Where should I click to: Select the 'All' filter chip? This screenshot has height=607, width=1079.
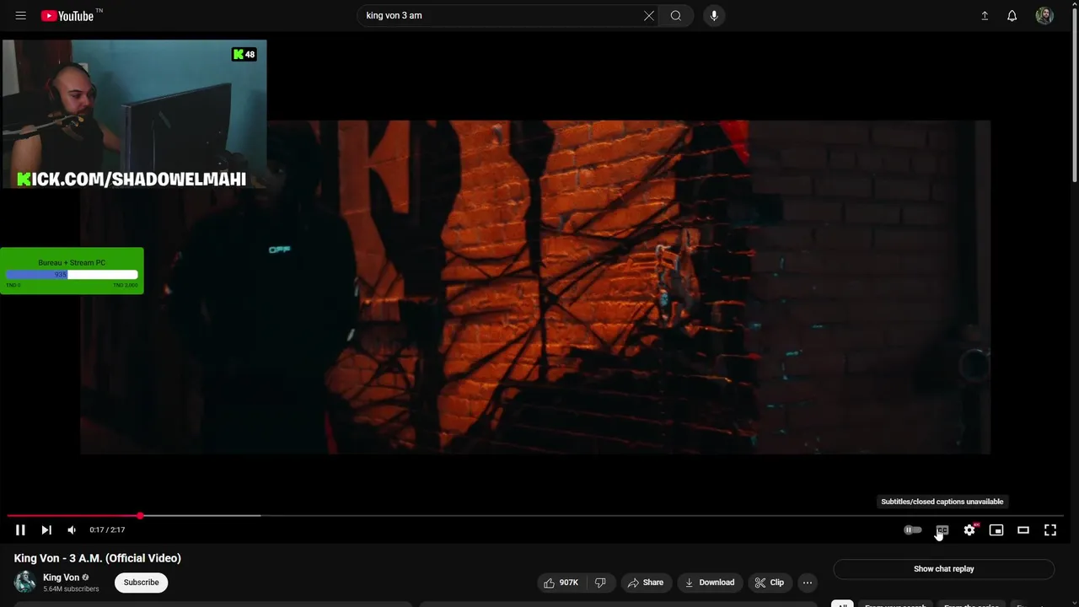[x=842, y=604]
